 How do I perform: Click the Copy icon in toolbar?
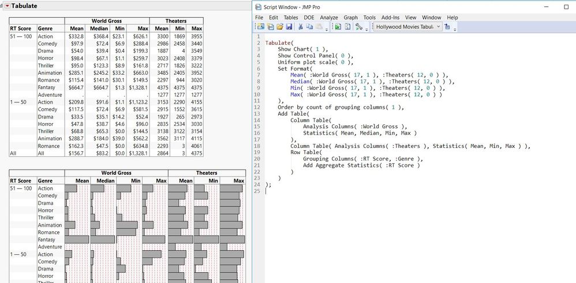[308, 27]
